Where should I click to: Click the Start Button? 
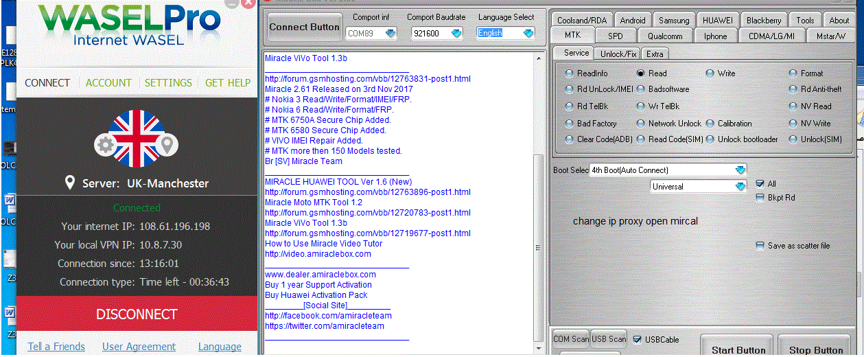738,346
